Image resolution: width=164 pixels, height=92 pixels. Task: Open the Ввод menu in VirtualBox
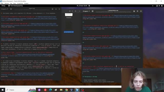click(15, 3)
